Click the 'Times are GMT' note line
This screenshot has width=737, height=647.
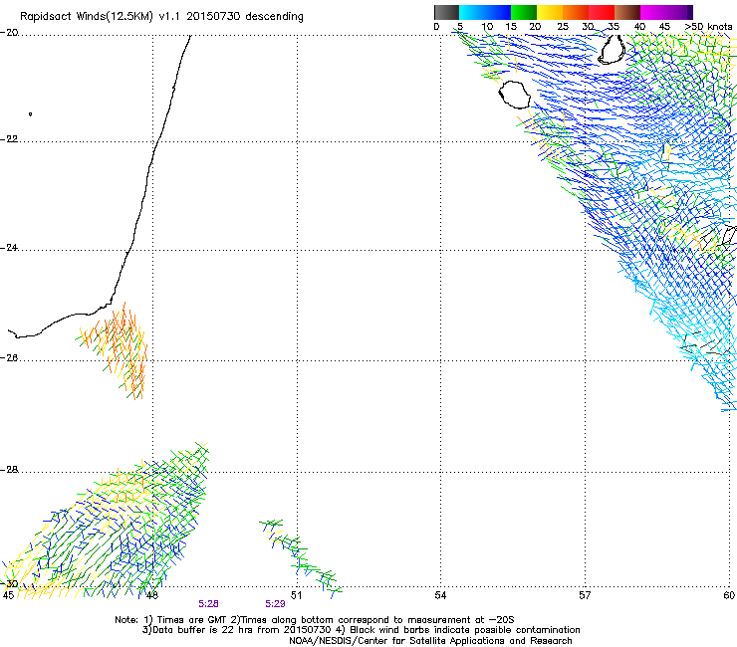point(315,620)
